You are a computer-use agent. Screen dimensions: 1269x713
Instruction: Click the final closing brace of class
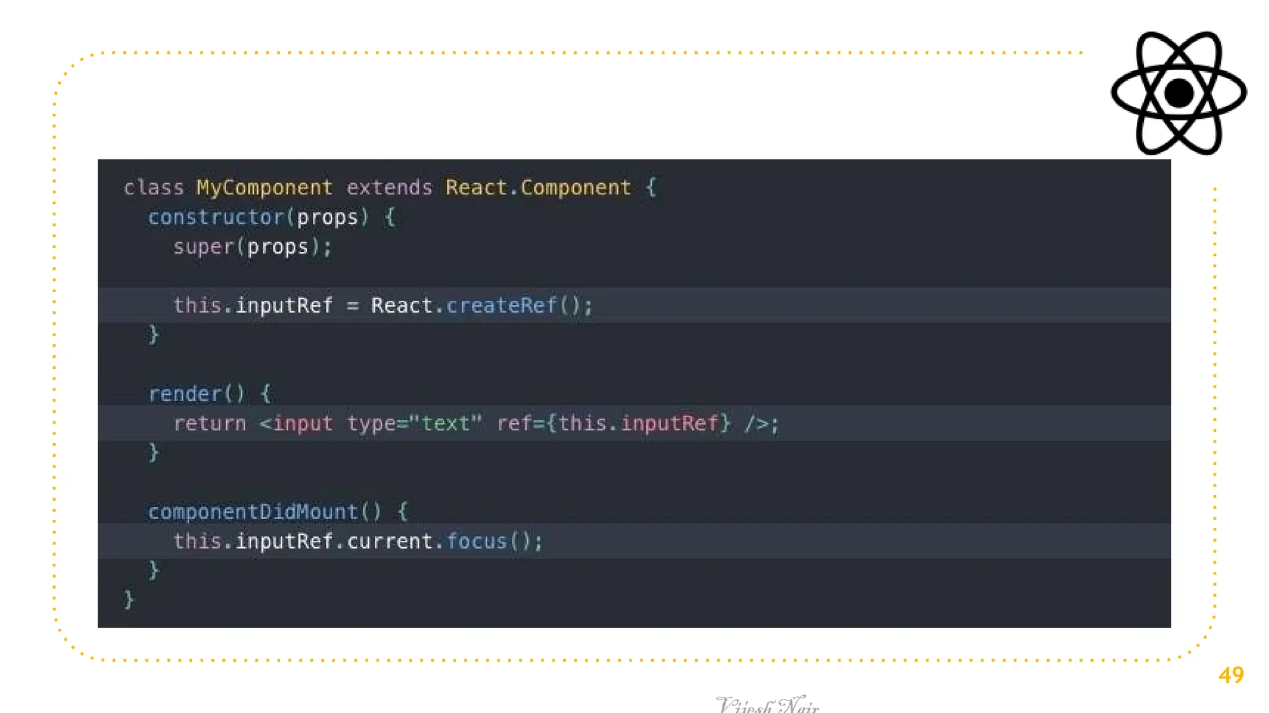(128, 599)
